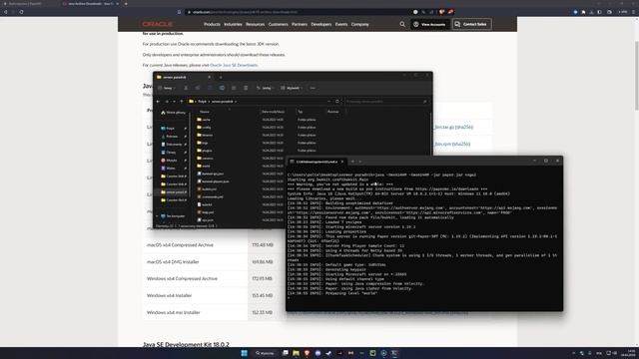Click the browser URL address bar
Image resolution: width=639 pixels, height=359 pixels.
tap(300, 12)
